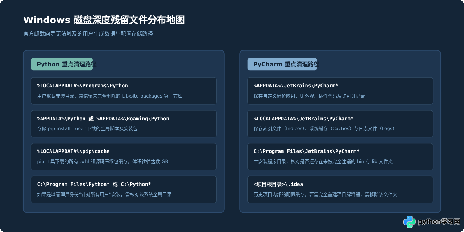Click description about 索引文件（Indices）、系统缓存
Image resolution: width=464 pixels, height=232 pixels.
click(325, 129)
